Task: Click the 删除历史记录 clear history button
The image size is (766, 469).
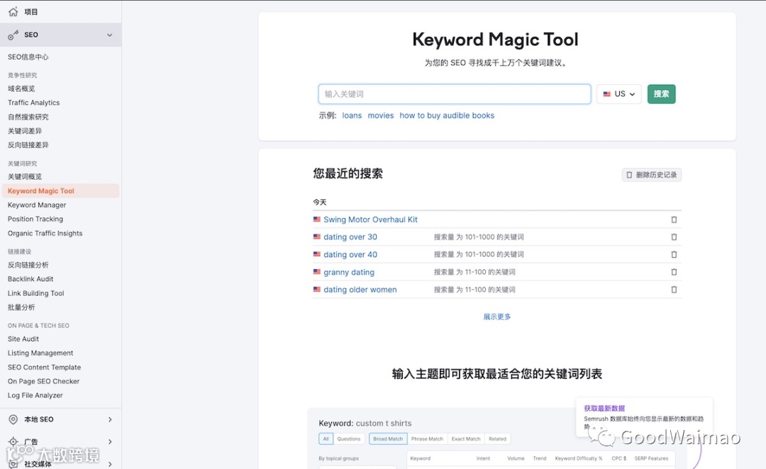Action: [x=652, y=175]
